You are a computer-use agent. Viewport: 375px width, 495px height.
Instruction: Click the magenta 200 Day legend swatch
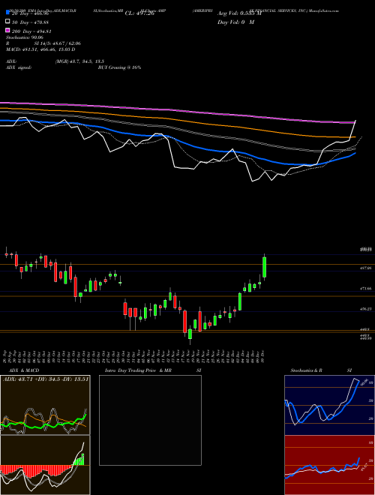click(7, 30)
